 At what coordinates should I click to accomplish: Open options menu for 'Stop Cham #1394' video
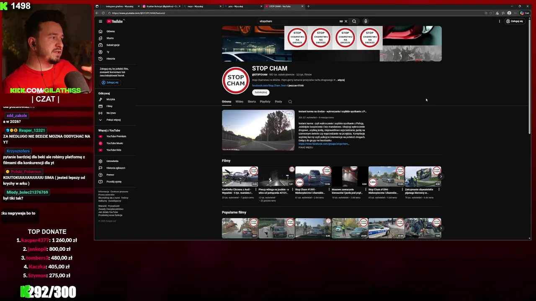click(x=402, y=189)
